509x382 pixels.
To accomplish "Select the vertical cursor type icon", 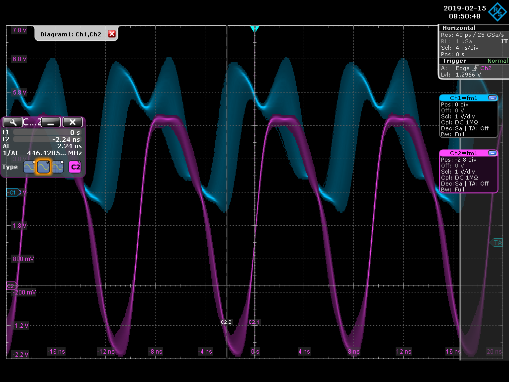I will (x=44, y=167).
